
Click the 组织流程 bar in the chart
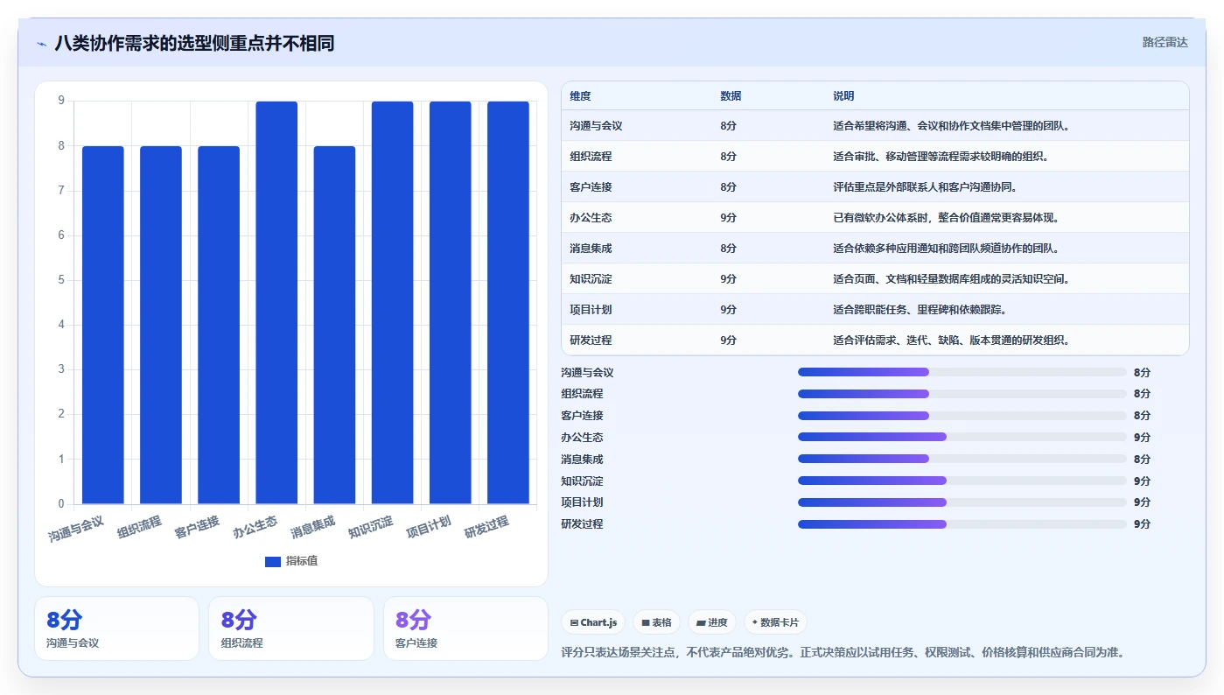point(161,325)
